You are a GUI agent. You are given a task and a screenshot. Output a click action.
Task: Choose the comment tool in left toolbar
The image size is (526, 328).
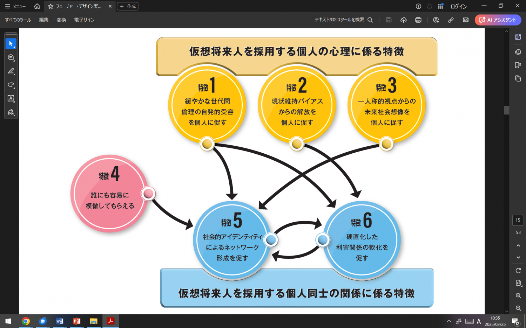point(11,57)
